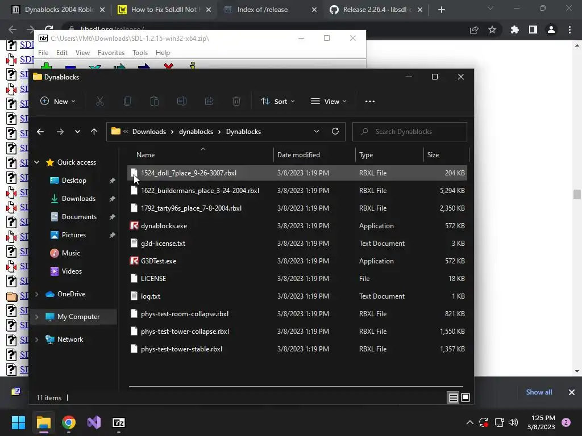582x436 pixels.
Task: Switch to details view layout icon
Action: [453, 398]
